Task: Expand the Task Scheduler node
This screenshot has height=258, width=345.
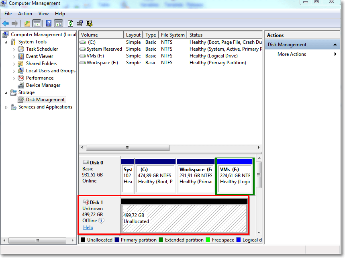Action: click(14, 49)
